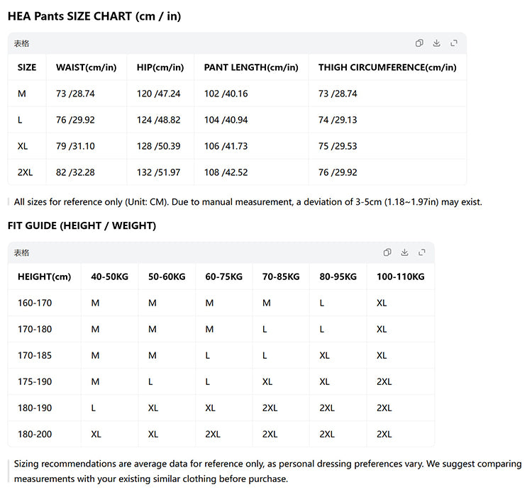
Task: Select the waist value 73 /28.74
Action: coord(75,94)
